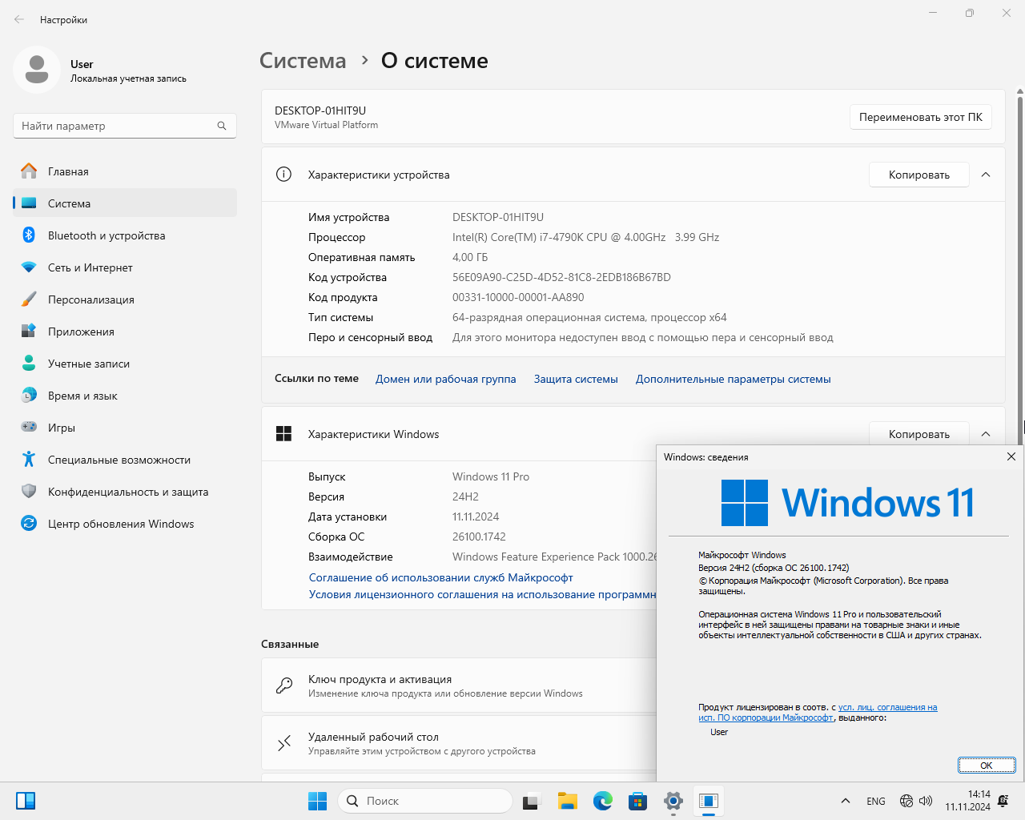Click the volume speaker icon in tray
The image size is (1025, 820).
click(927, 801)
